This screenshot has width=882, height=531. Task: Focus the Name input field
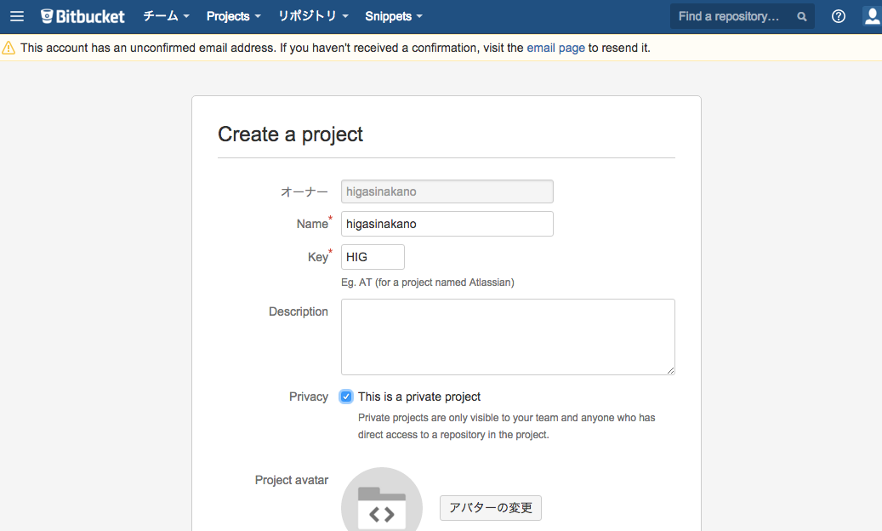pos(447,223)
